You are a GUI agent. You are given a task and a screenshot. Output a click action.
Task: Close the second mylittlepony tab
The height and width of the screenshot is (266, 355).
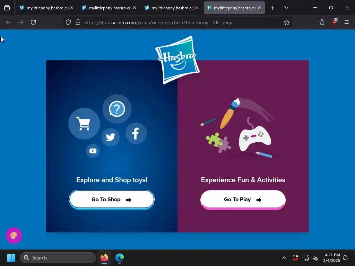(135, 8)
